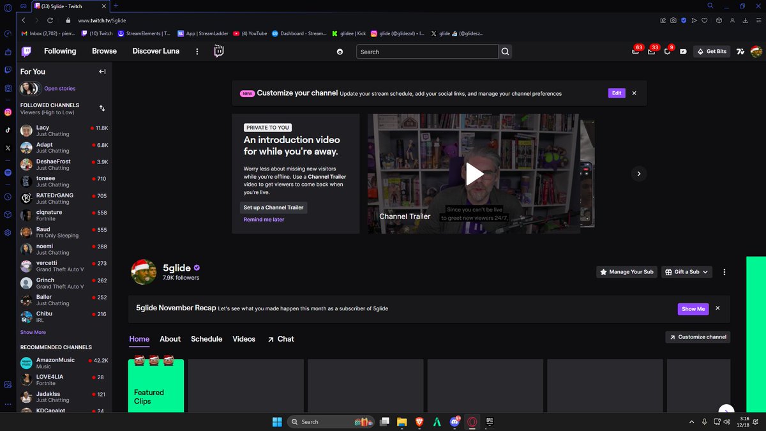Open Browse in top nav
Viewport: 766px width, 431px height.
tap(104, 51)
